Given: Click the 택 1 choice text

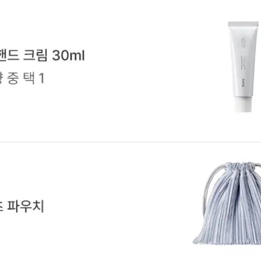Looking at the screenshot, I should coord(34,78).
